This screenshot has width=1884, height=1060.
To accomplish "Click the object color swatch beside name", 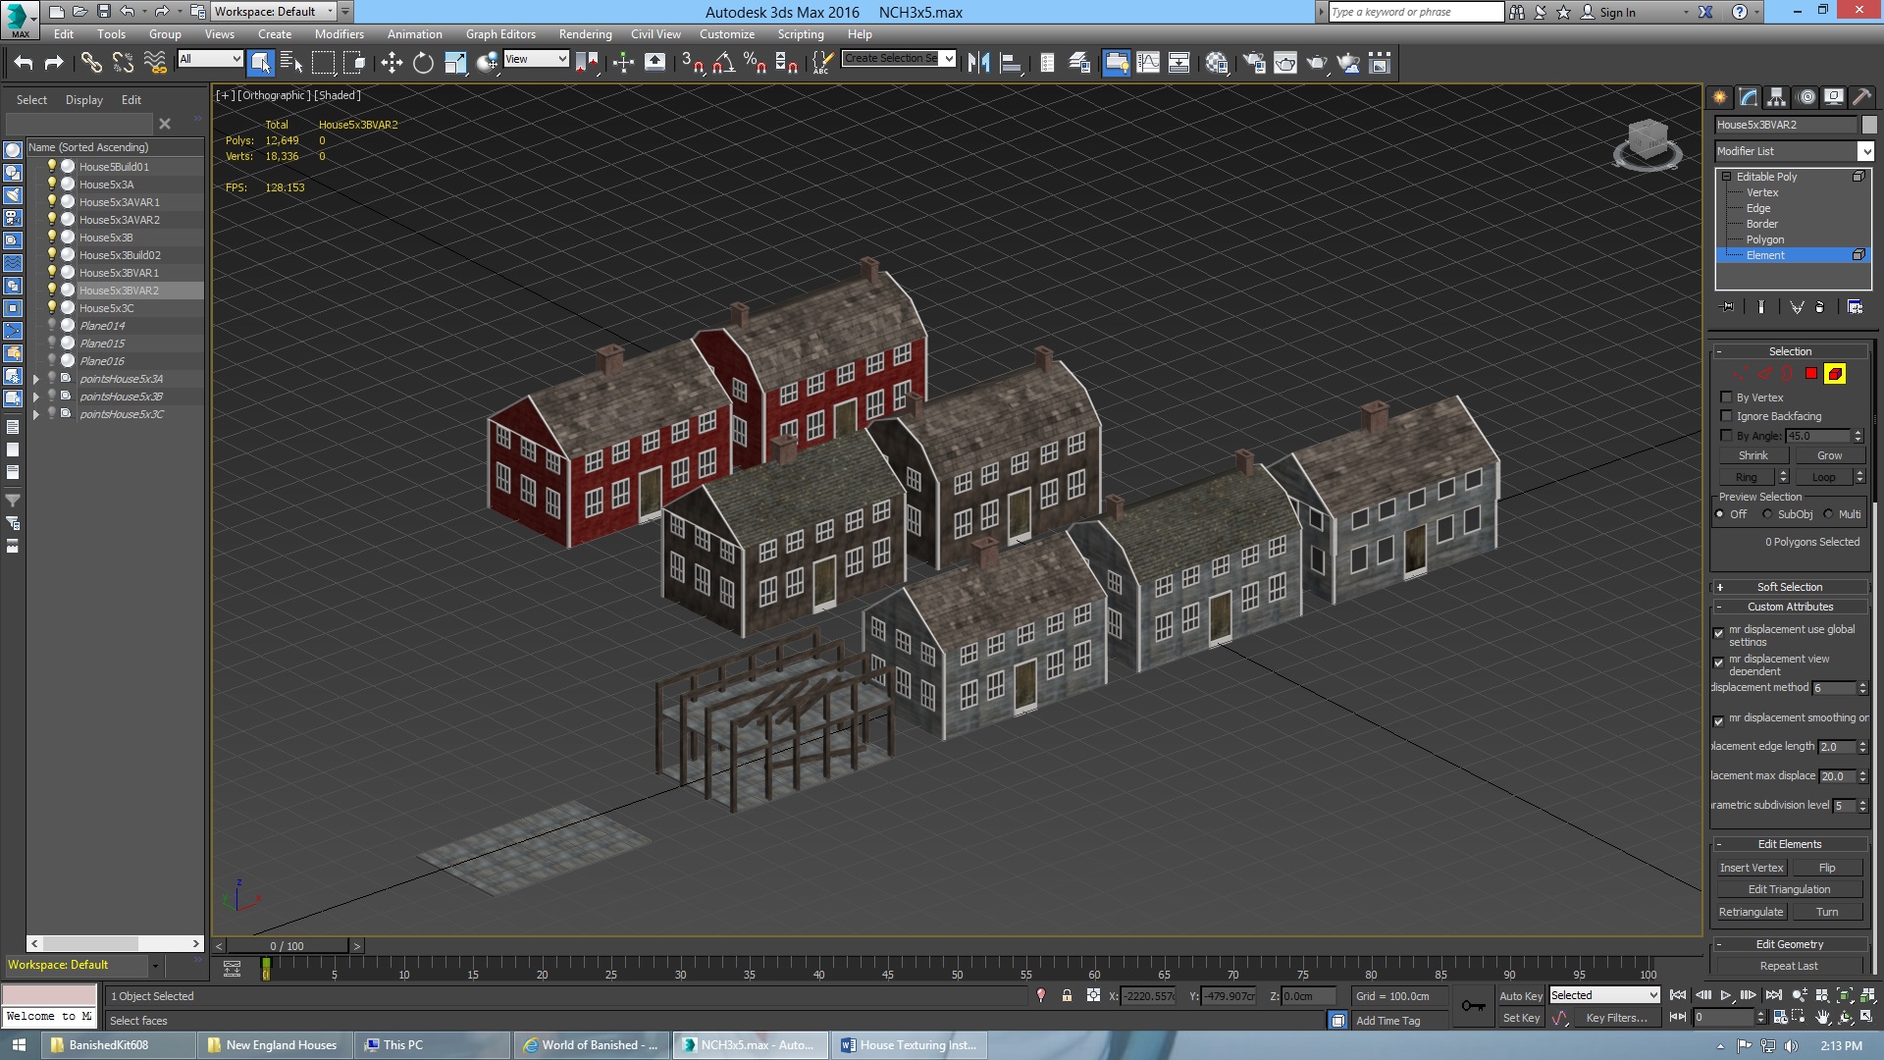I will [1869, 125].
